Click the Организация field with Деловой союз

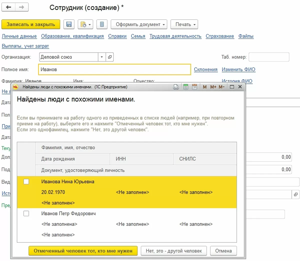point(68,57)
